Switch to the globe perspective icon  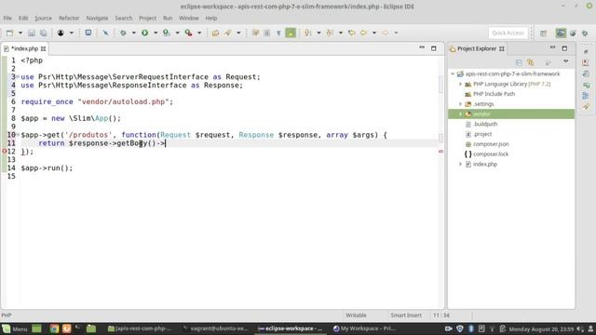(x=573, y=33)
